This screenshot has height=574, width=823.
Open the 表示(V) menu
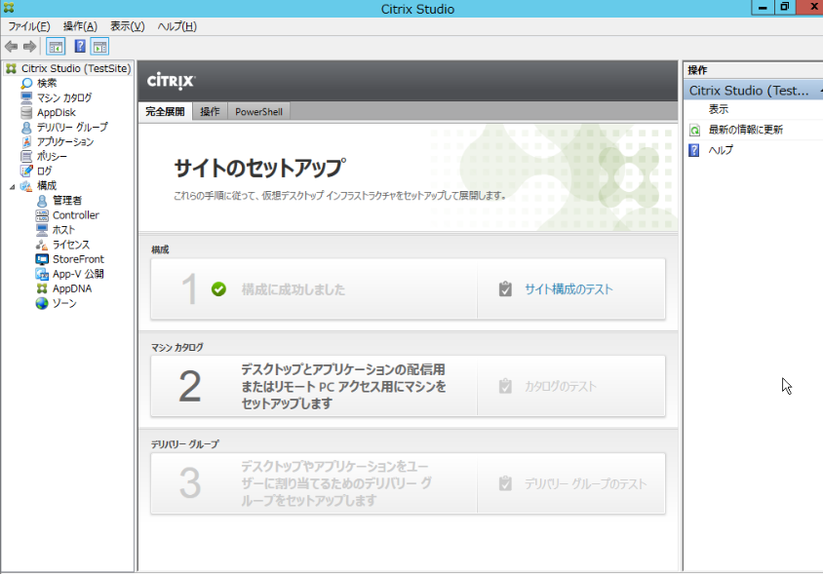click(x=128, y=26)
